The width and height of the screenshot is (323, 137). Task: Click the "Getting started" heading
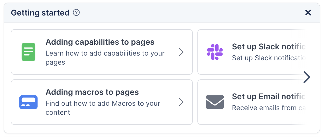pyautogui.click(x=40, y=13)
